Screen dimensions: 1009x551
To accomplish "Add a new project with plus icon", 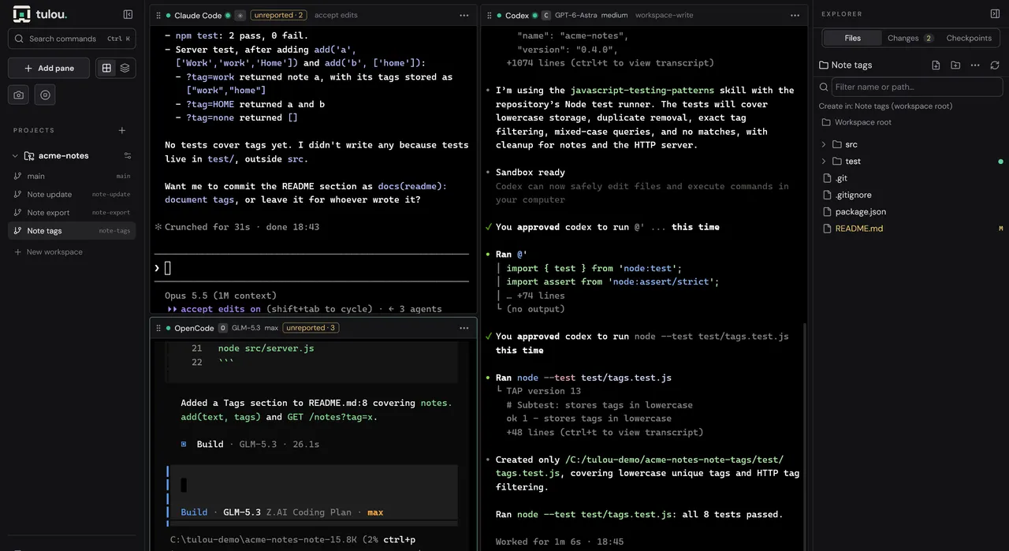I will 122,130.
